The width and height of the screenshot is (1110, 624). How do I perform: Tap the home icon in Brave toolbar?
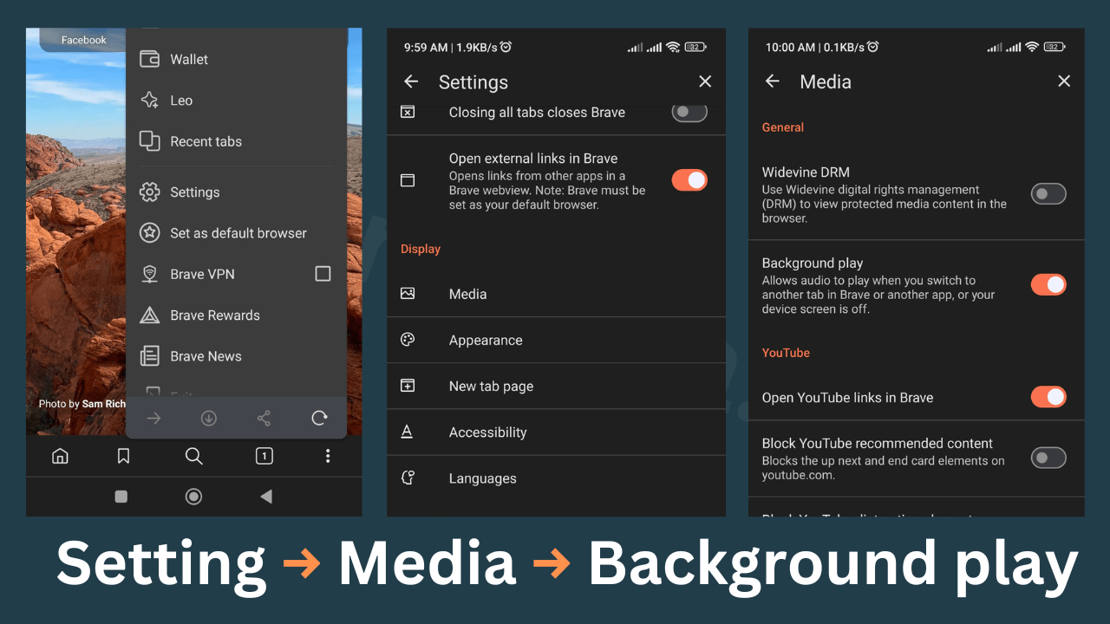tap(60, 456)
